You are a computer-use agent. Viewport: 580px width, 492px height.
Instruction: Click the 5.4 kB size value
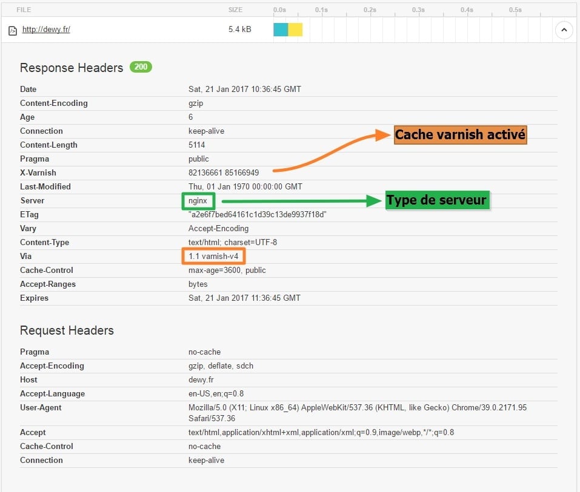pos(239,30)
